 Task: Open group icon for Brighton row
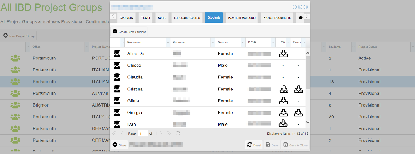(15, 105)
